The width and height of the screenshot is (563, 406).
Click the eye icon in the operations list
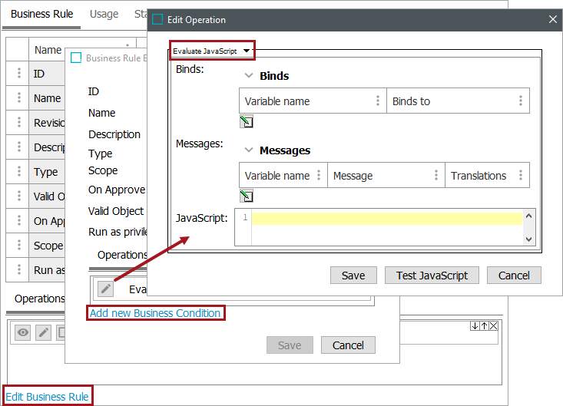pos(24,332)
